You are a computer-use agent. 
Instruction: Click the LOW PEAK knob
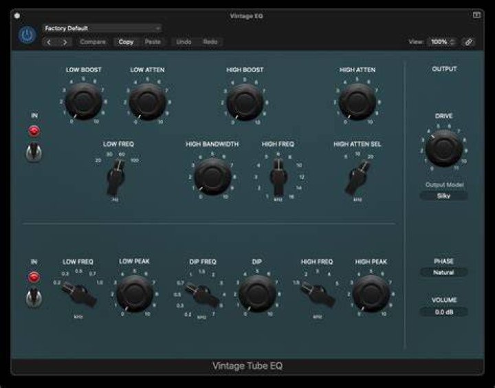[135, 294]
